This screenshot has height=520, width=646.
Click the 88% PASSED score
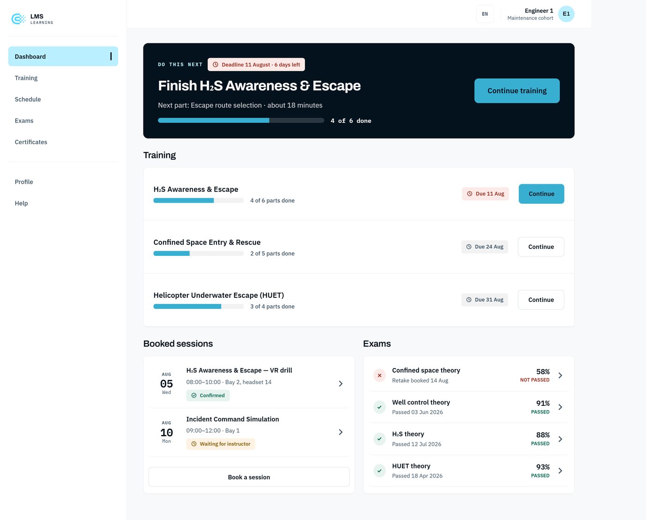point(540,439)
